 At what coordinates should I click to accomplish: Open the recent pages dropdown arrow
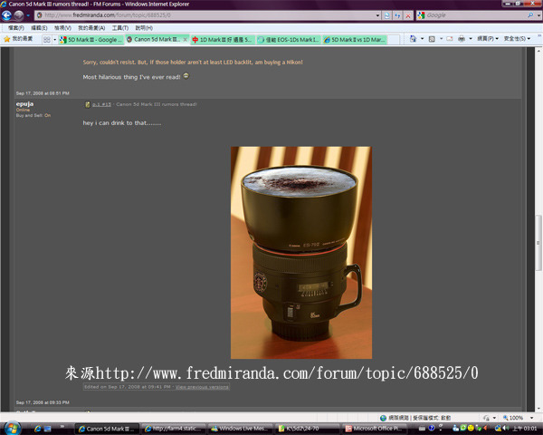point(28,15)
